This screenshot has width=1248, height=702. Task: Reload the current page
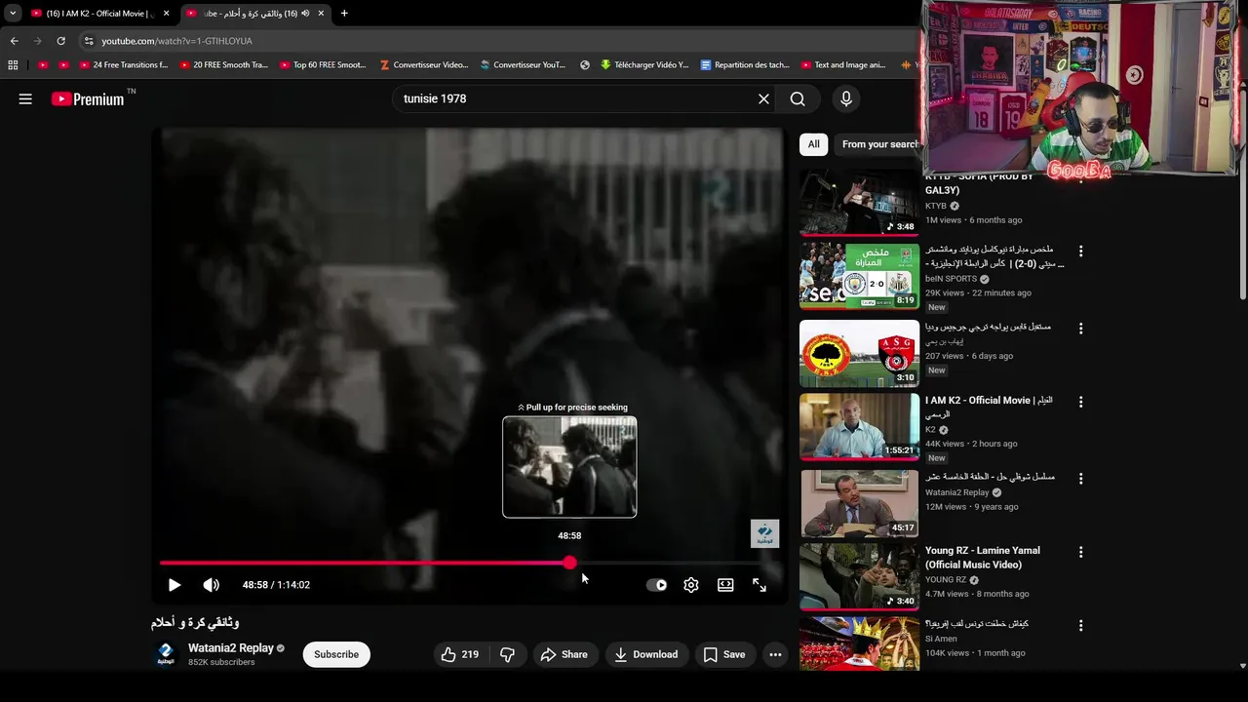(60, 41)
